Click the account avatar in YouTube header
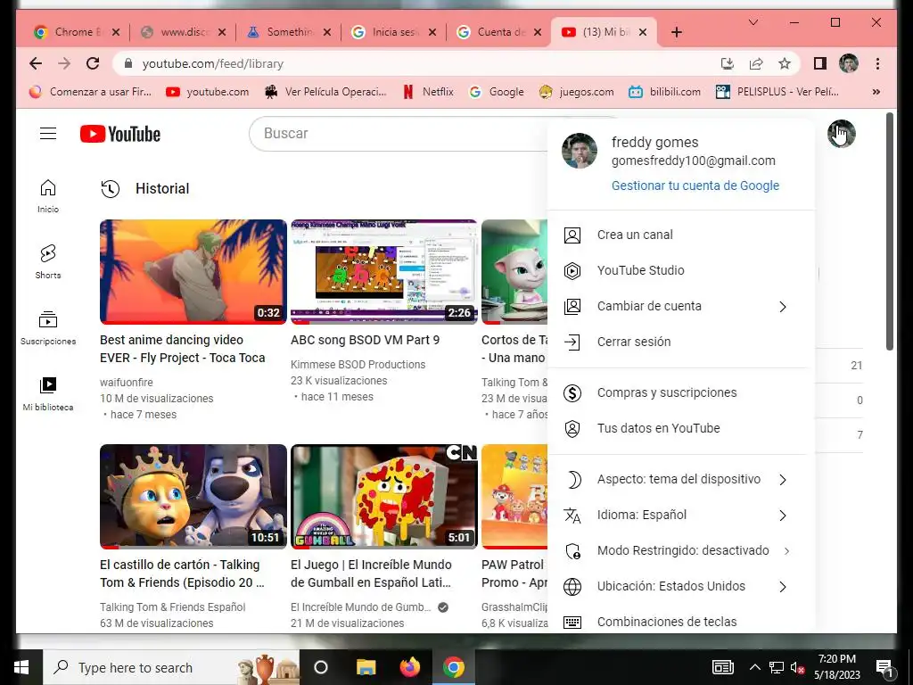Viewport: 913px width, 685px height. 842,134
